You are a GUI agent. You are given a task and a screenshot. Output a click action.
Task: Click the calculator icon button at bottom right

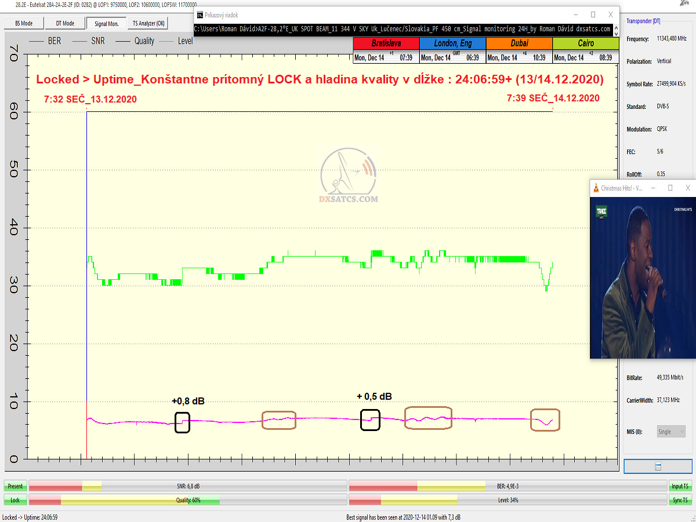658,466
